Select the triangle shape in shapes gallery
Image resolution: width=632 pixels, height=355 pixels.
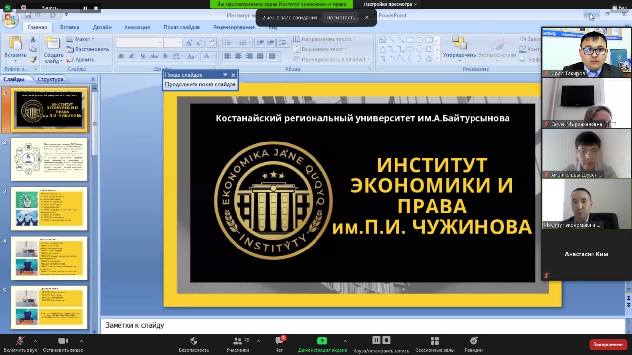[x=382, y=49]
